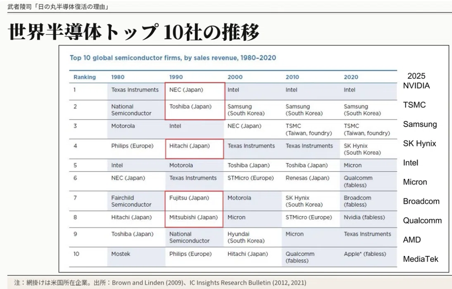
Task: Click the '1980' column header
Action: coord(118,77)
